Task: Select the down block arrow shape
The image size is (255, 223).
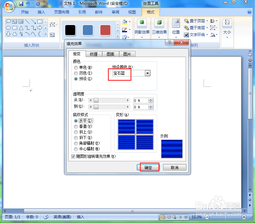Action: point(8,34)
